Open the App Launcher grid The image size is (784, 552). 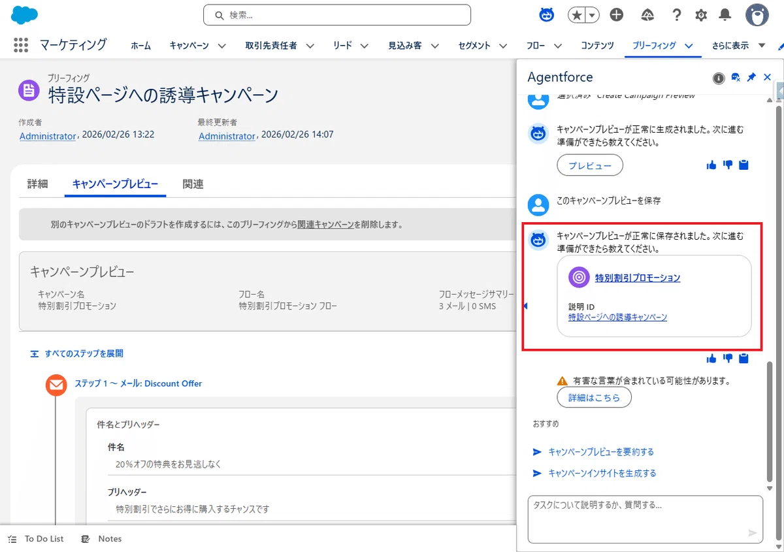click(21, 45)
